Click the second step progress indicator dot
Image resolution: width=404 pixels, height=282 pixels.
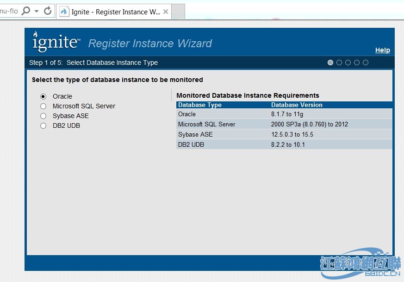[x=339, y=63]
